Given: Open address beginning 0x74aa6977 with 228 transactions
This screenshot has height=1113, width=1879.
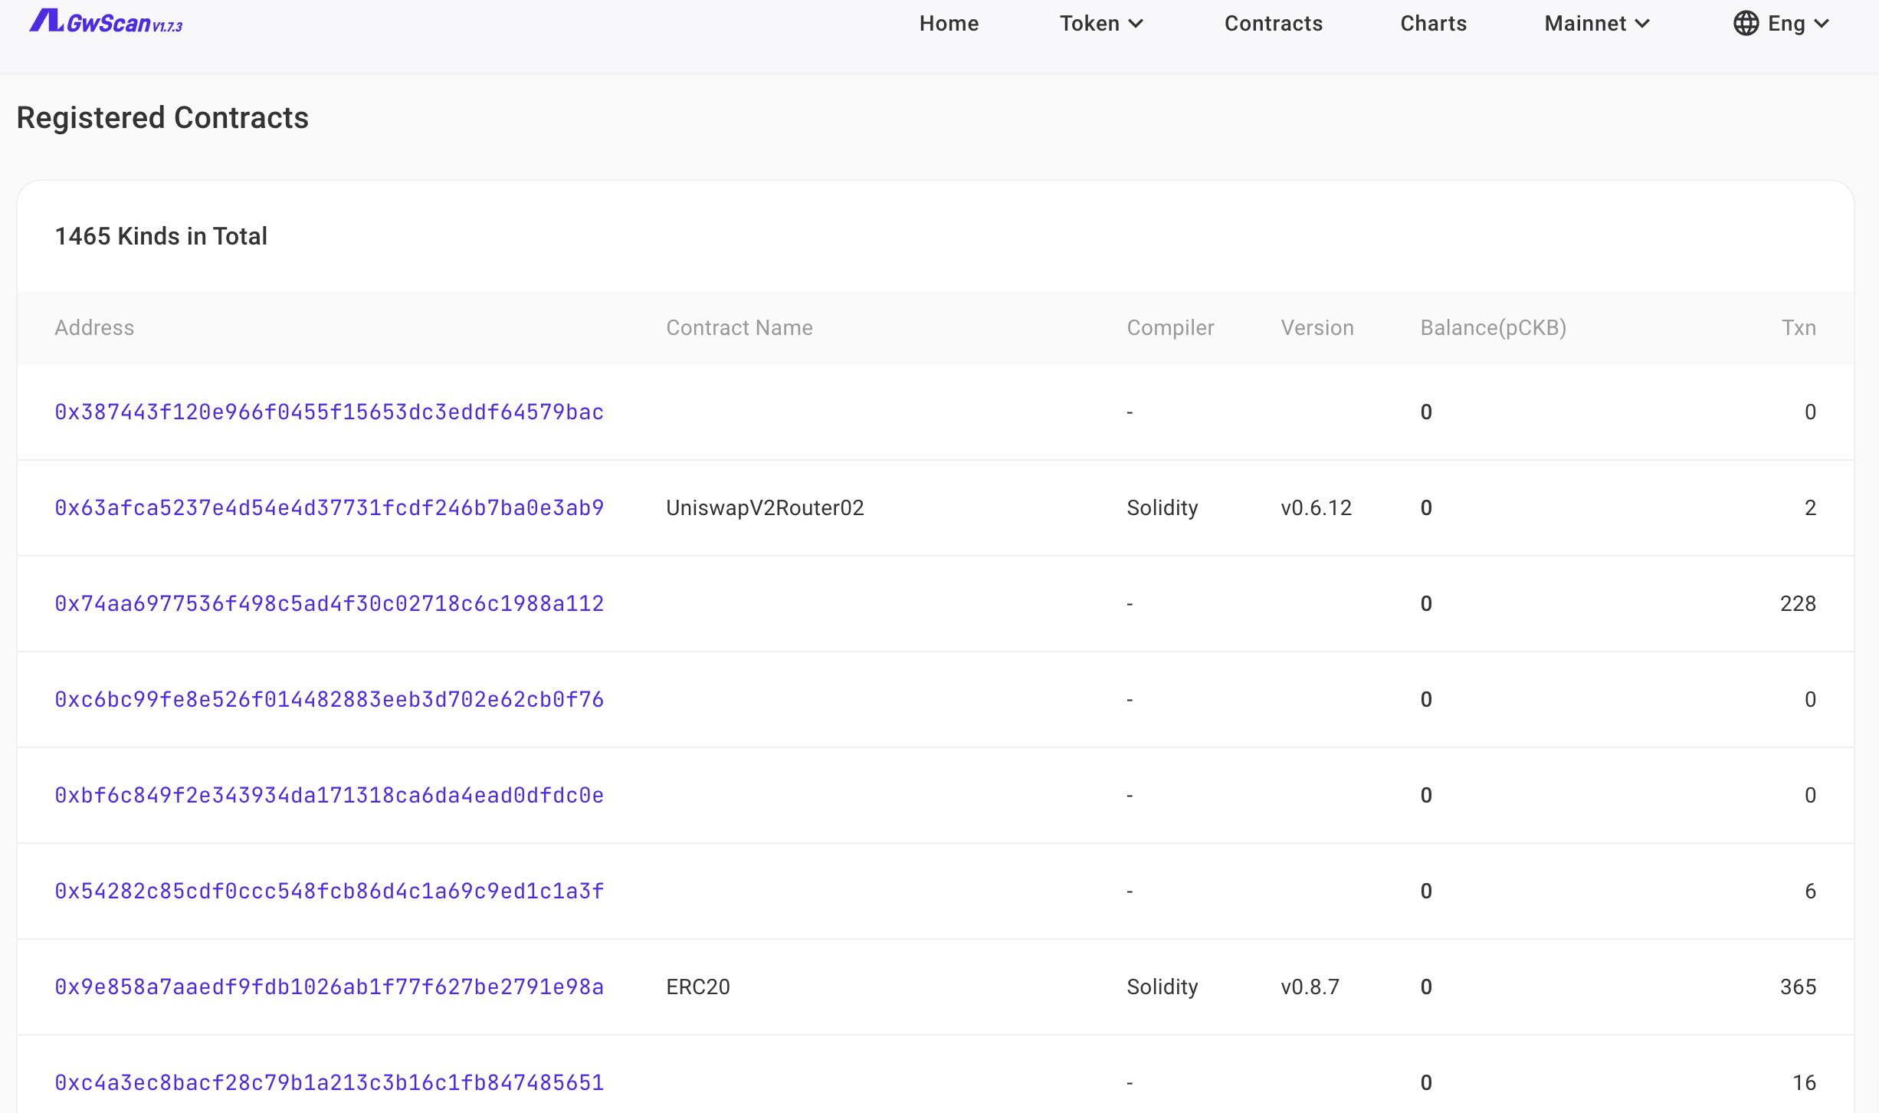Looking at the screenshot, I should click(x=328, y=603).
